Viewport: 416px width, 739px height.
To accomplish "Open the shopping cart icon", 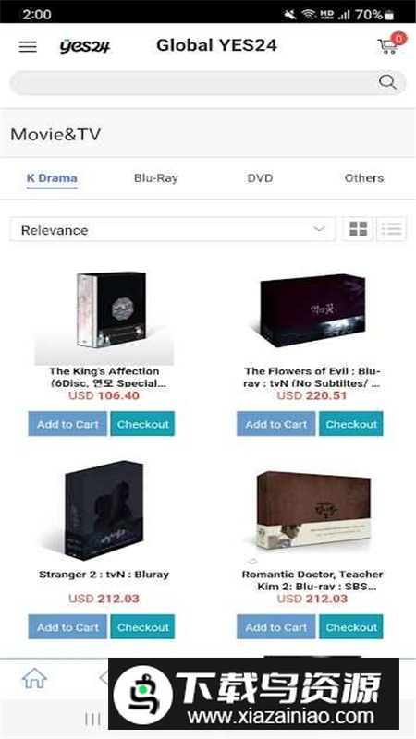I will [x=389, y=44].
